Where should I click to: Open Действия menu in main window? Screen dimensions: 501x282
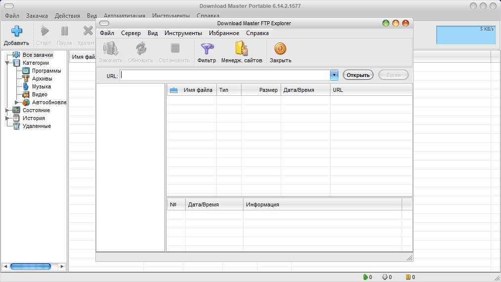tap(67, 16)
